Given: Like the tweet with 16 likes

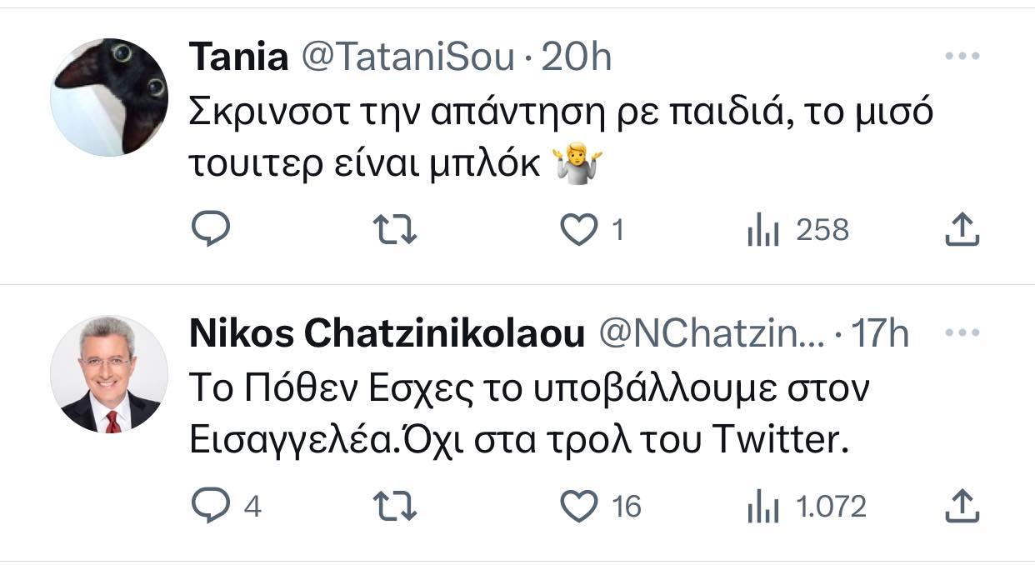Looking at the screenshot, I should click(x=602, y=506).
